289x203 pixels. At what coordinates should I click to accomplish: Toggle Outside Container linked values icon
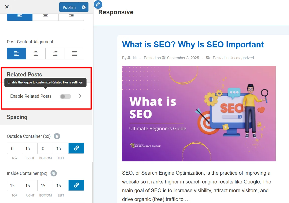76,148
